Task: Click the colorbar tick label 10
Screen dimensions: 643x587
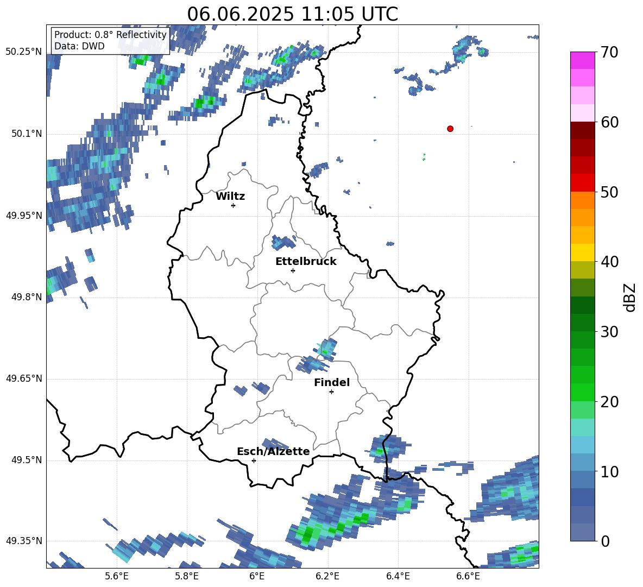Action: [609, 471]
